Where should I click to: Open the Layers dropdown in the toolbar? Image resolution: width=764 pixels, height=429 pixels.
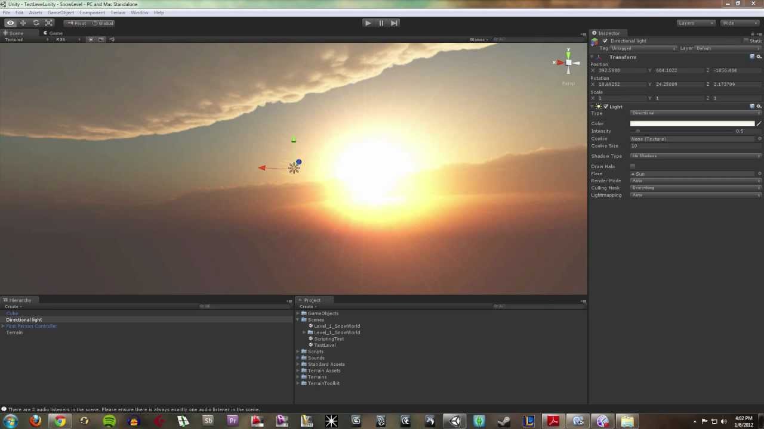pos(696,23)
